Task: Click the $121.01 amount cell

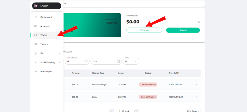Action: [75, 84]
